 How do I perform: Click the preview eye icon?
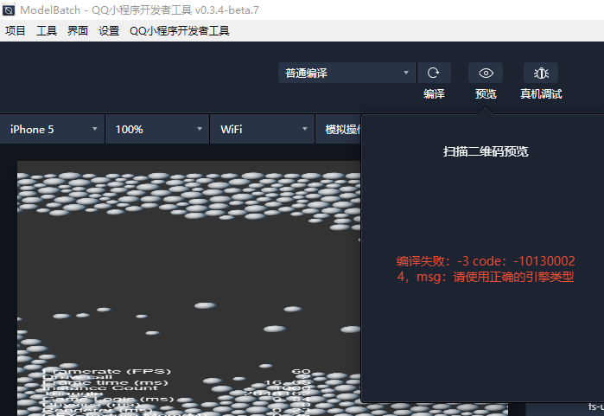click(486, 73)
